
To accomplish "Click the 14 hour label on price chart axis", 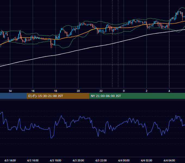I will coord(10,91).
